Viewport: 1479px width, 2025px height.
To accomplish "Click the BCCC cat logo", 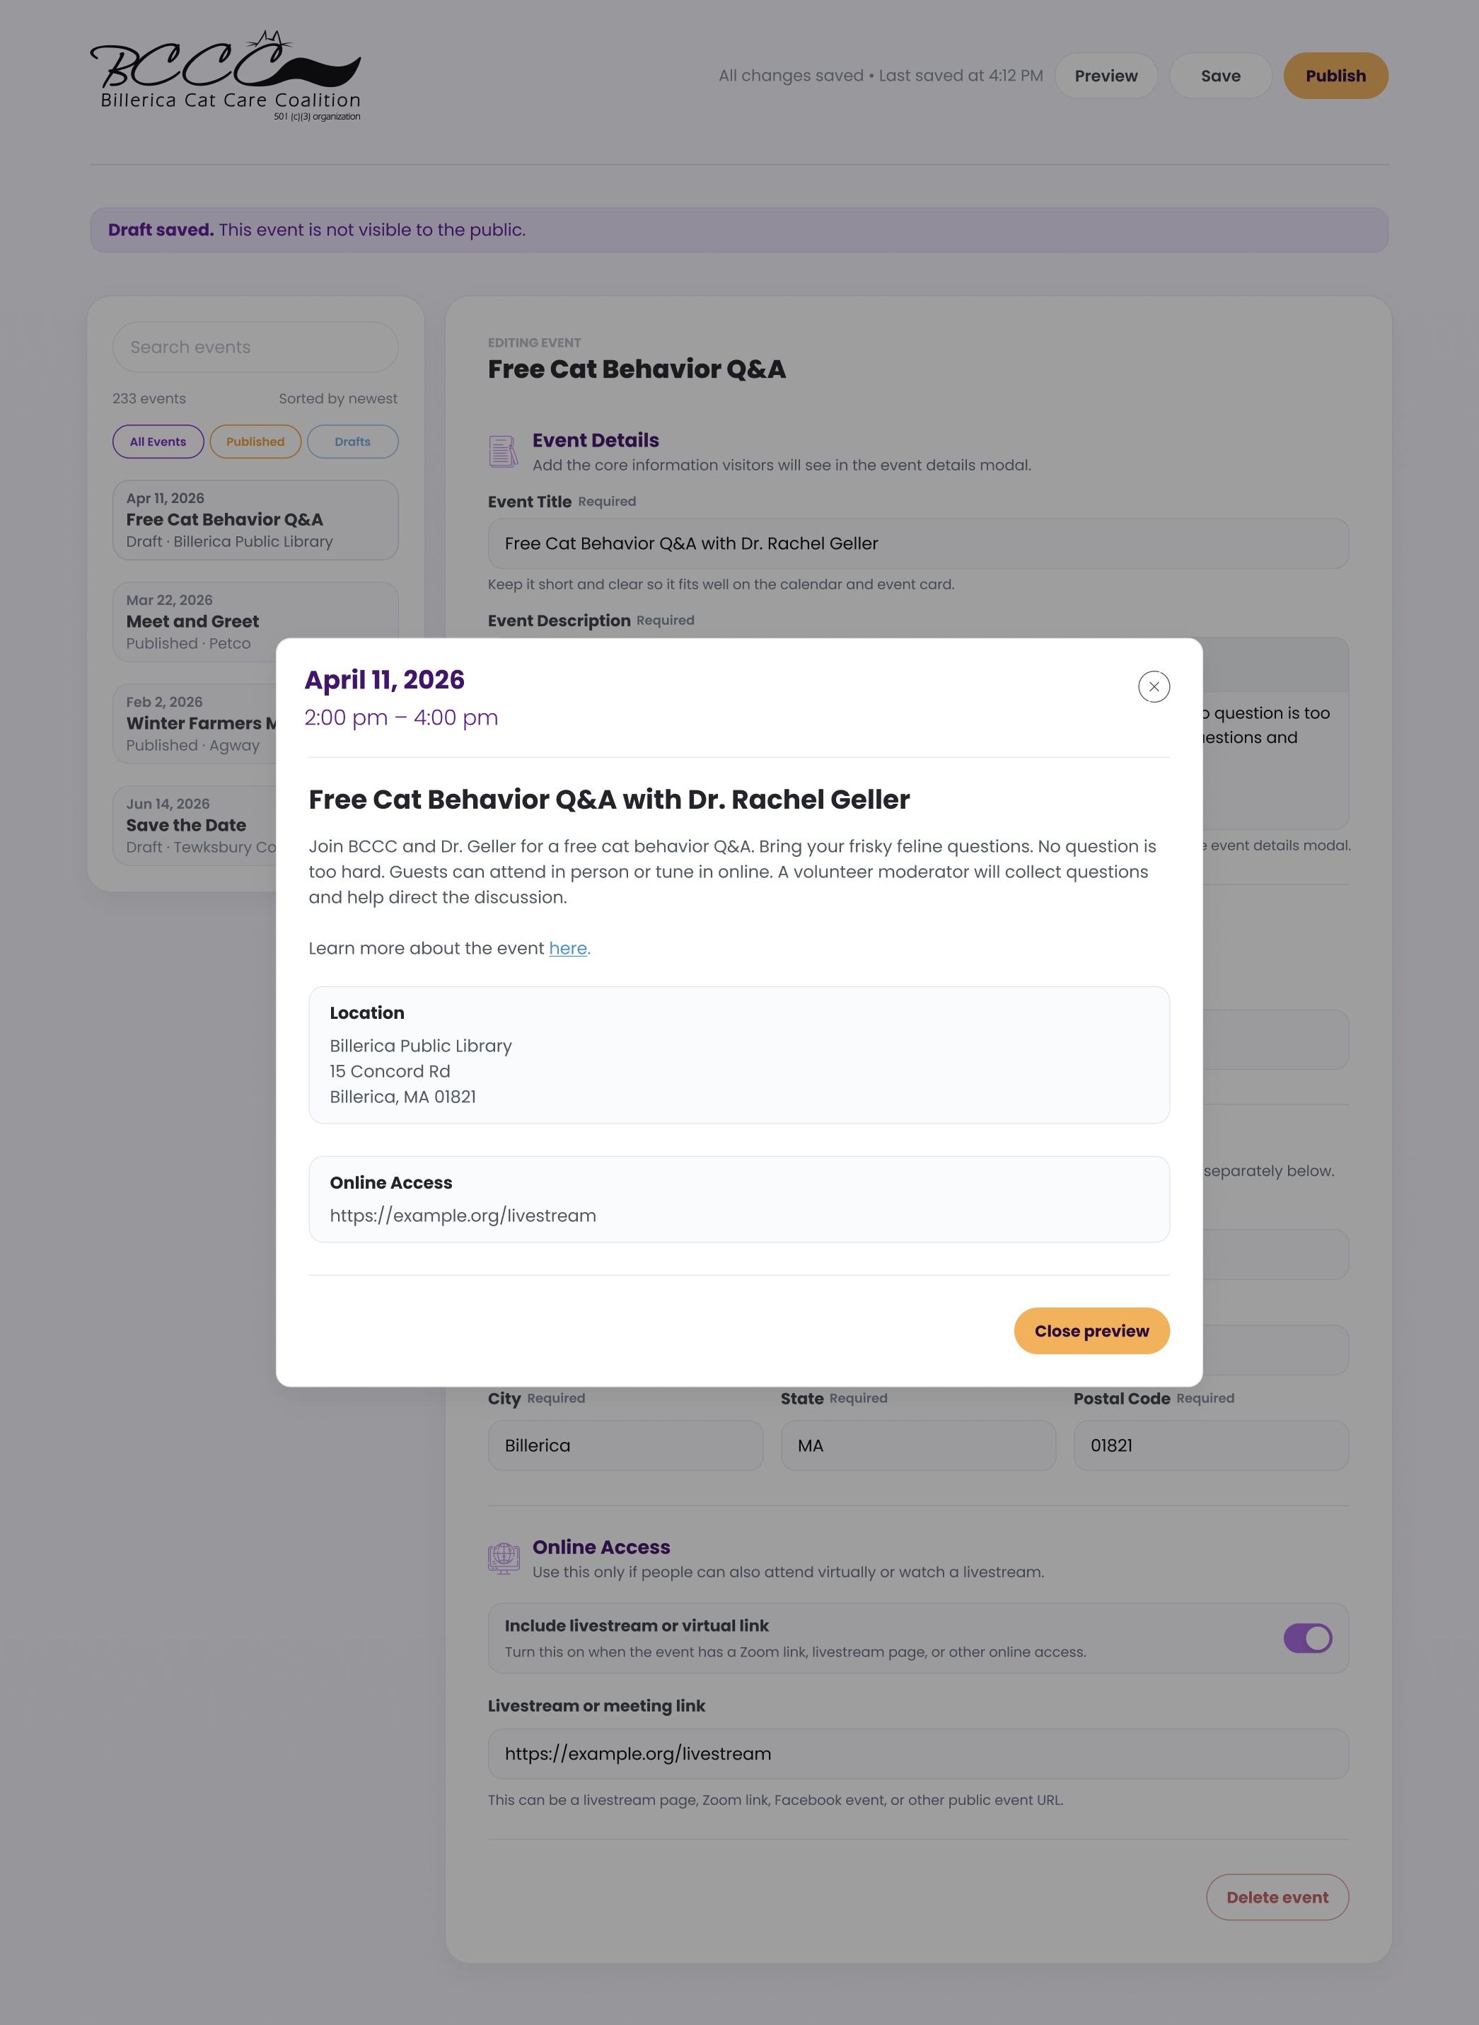I will pos(226,76).
